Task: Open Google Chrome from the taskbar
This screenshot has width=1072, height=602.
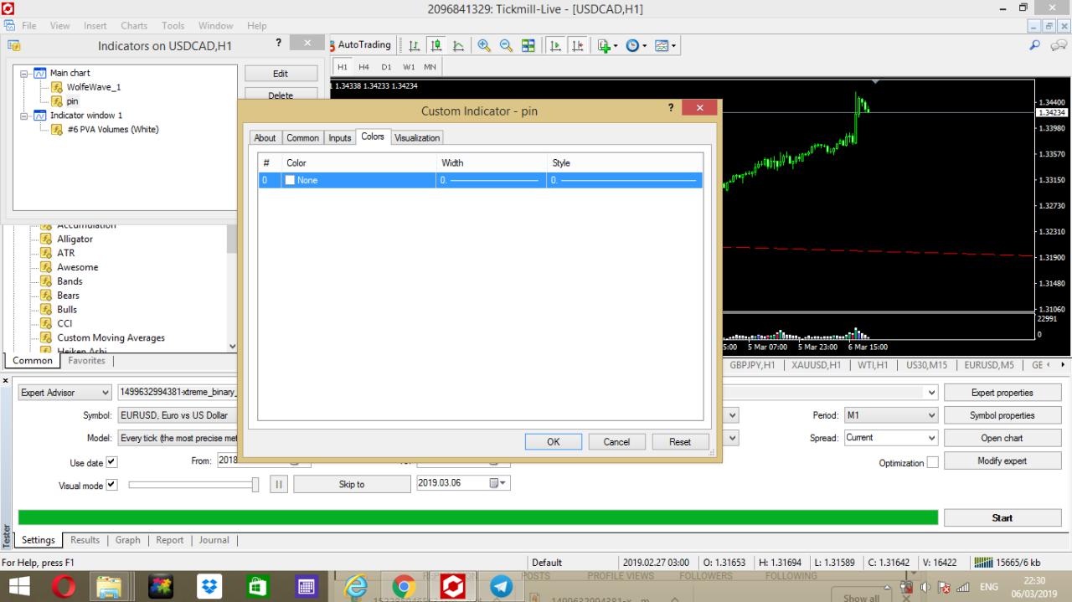Action: 404,587
